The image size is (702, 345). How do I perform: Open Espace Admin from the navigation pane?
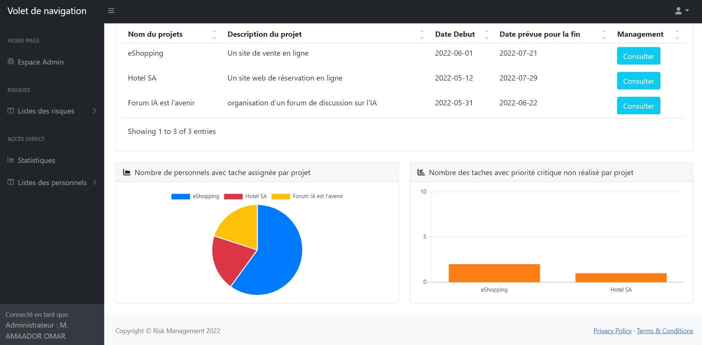click(x=41, y=62)
